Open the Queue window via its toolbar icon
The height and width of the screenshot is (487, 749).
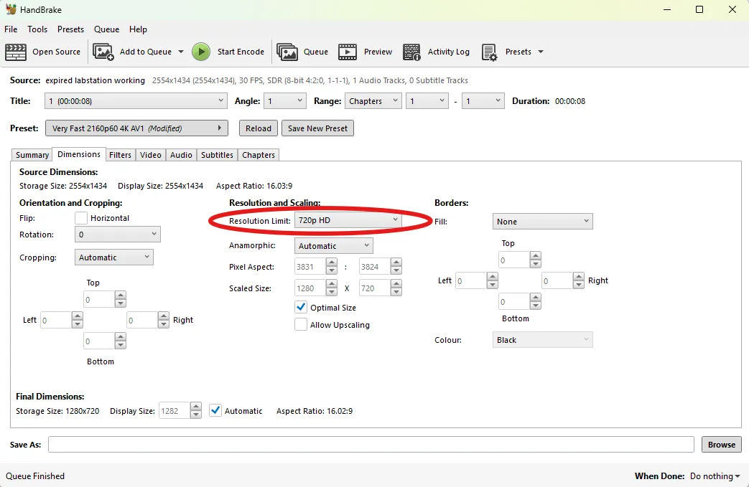[287, 52]
